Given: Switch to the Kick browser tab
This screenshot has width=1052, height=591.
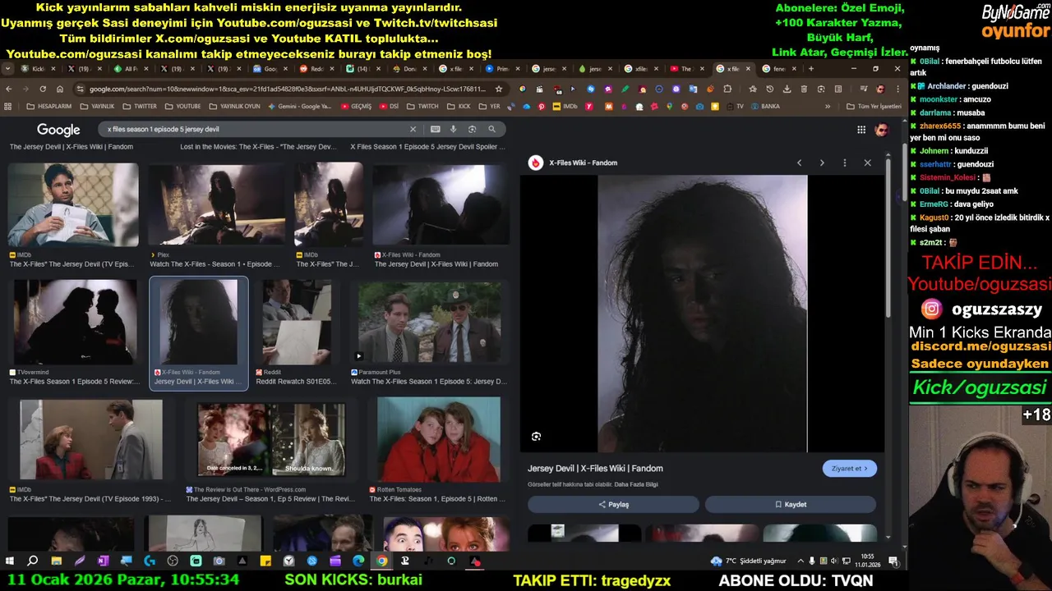Looking at the screenshot, I should [x=39, y=69].
